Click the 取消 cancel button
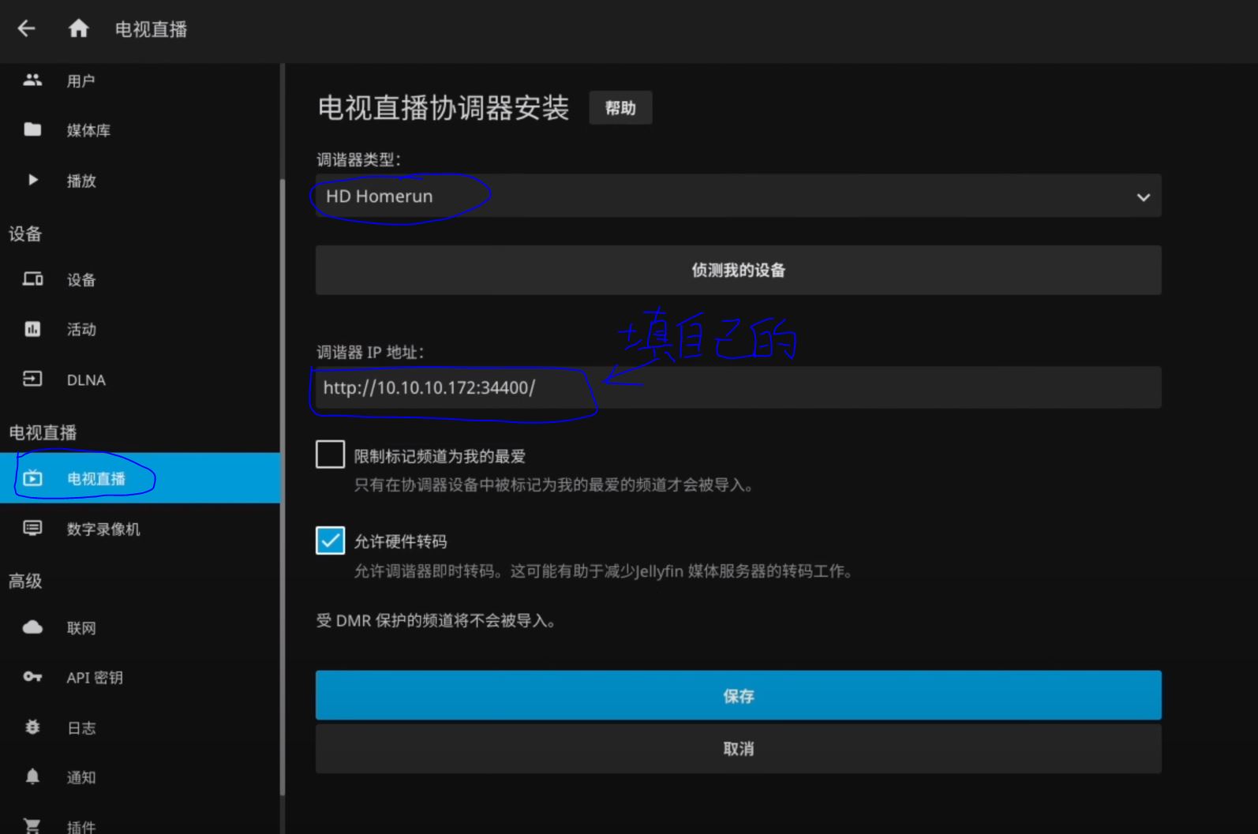 (738, 749)
